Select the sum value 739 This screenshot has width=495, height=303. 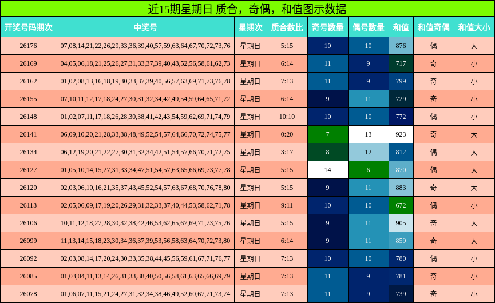(401, 294)
